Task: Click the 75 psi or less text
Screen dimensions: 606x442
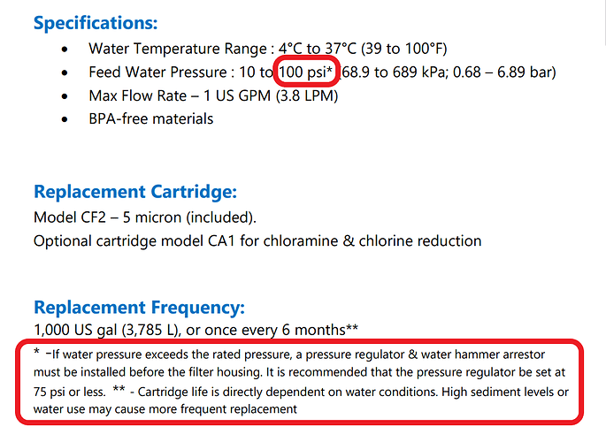Action: 70,392
